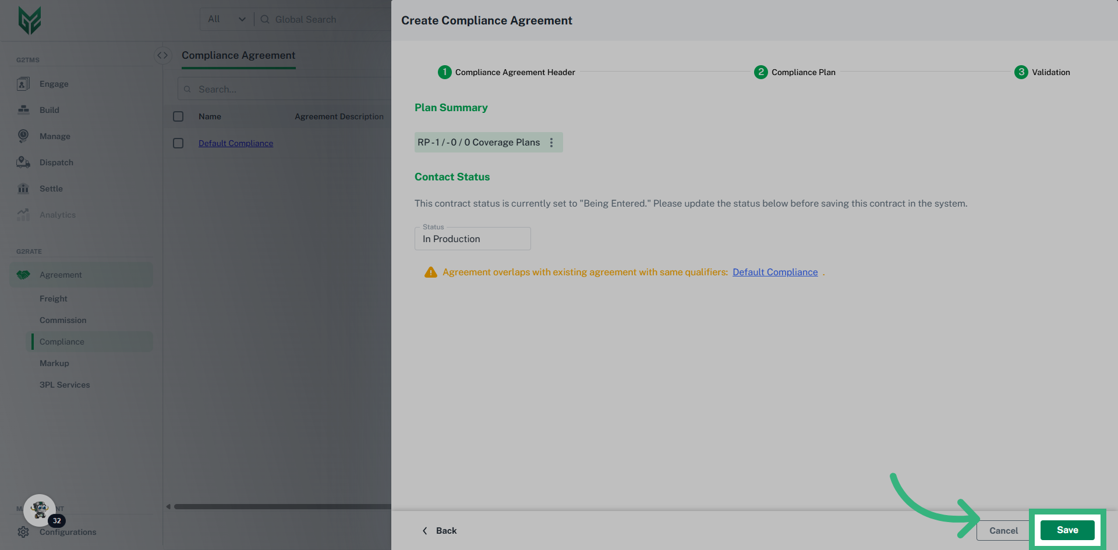Select the Markup agreement category

pyautogui.click(x=54, y=363)
